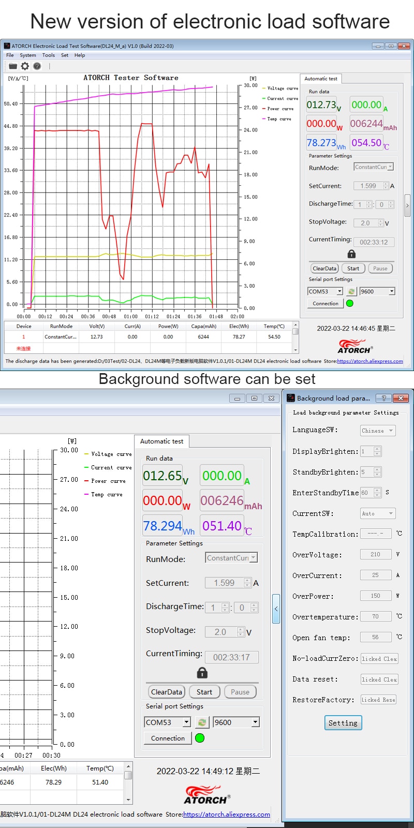The width and height of the screenshot is (414, 828).
Task: Click the Data reset clear button
Action: pyautogui.click(x=379, y=679)
